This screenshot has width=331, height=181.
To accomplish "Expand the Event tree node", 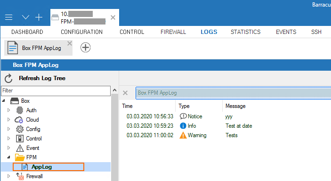I will tap(8, 148).
